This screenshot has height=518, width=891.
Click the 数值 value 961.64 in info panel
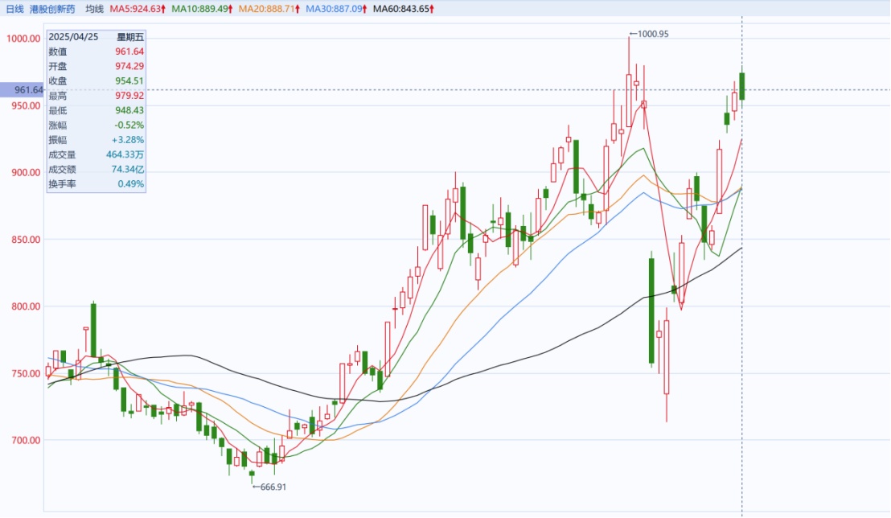(x=129, y=51)
